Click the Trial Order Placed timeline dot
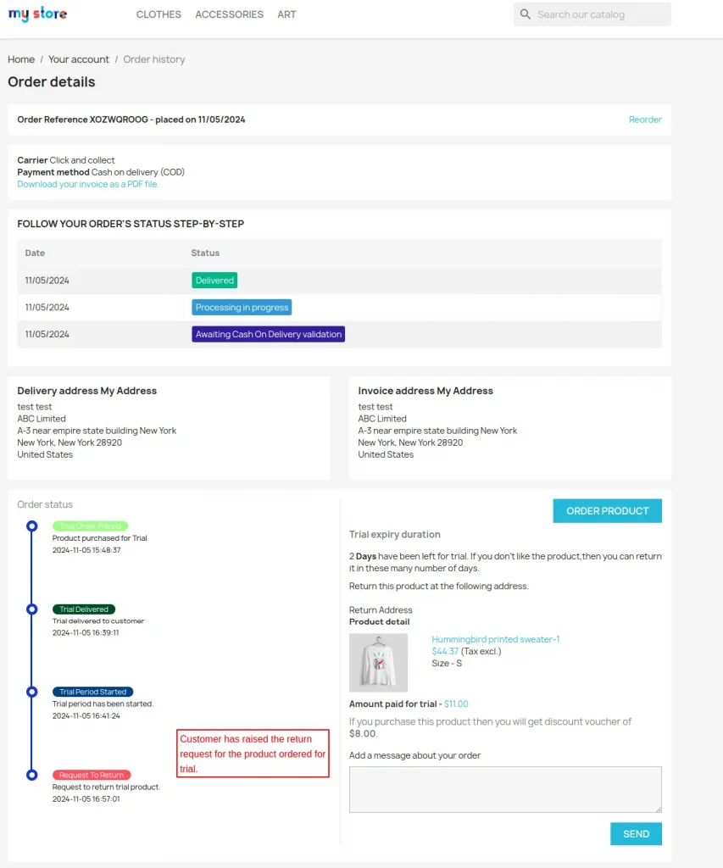Screen dimensions: 723x868 [x=32, y=526]
